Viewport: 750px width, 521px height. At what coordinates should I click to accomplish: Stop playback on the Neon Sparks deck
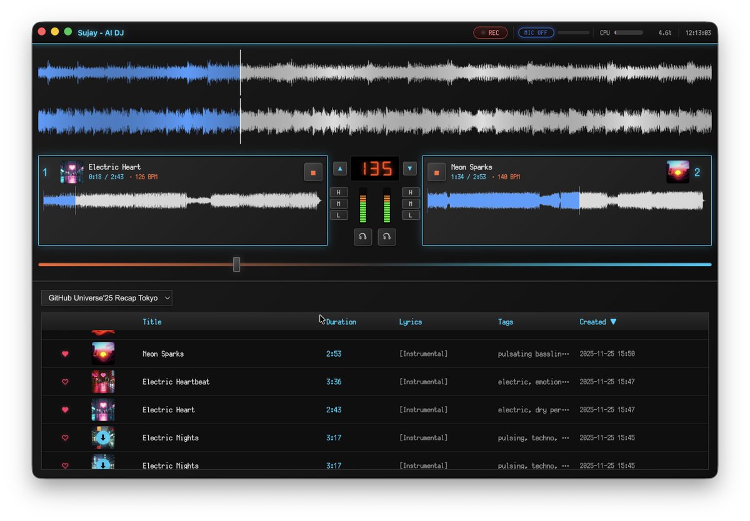pos(436,171)
